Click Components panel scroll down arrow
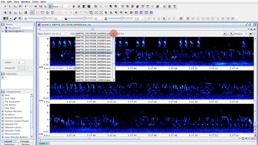This screenshot has width=258, height=145. pos(31,137)
